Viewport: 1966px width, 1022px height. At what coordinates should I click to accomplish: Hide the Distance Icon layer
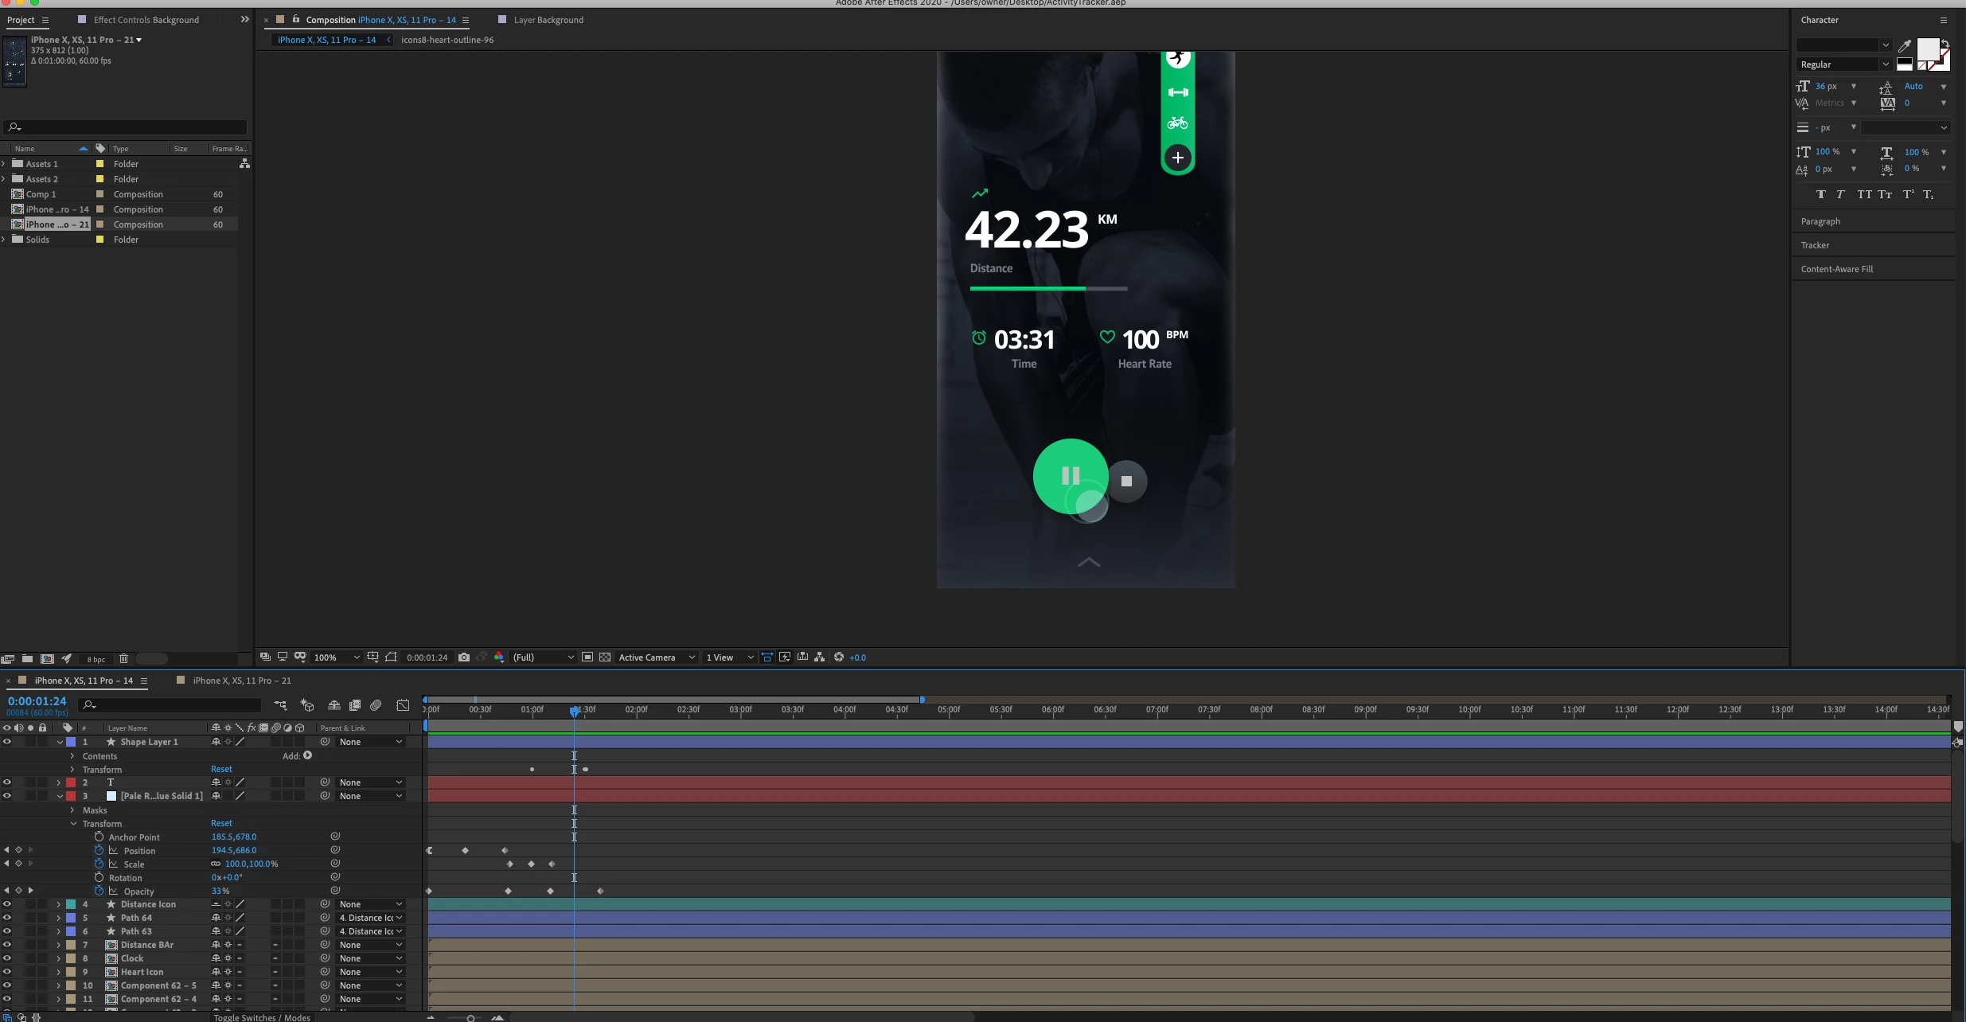coord(6,904)
